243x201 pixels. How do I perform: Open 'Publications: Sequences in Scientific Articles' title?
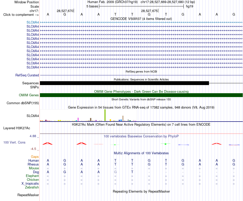click(141, 79)
